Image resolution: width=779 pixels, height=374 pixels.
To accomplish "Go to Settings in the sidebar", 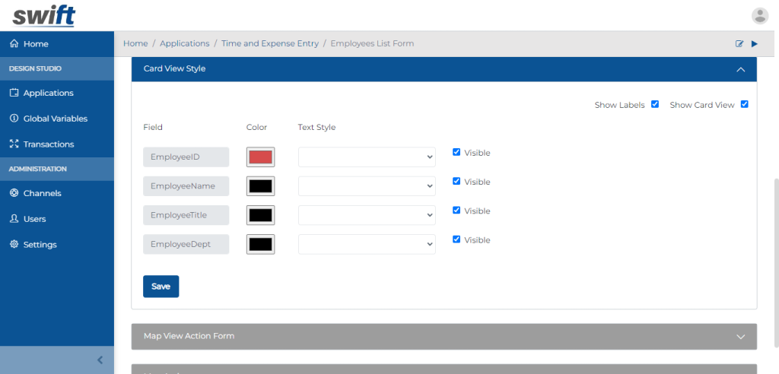I will click(x=40, y=245).
